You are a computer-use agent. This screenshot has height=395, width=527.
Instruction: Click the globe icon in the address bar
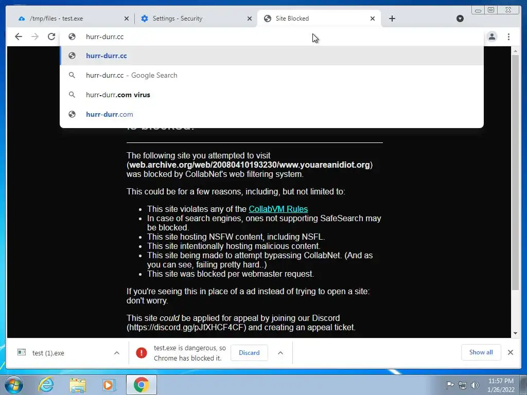(72, 37)
